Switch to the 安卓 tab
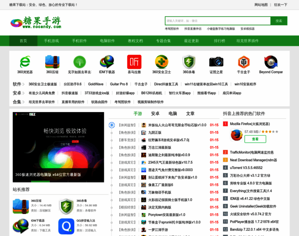The image size is (299, 236). 155,114
